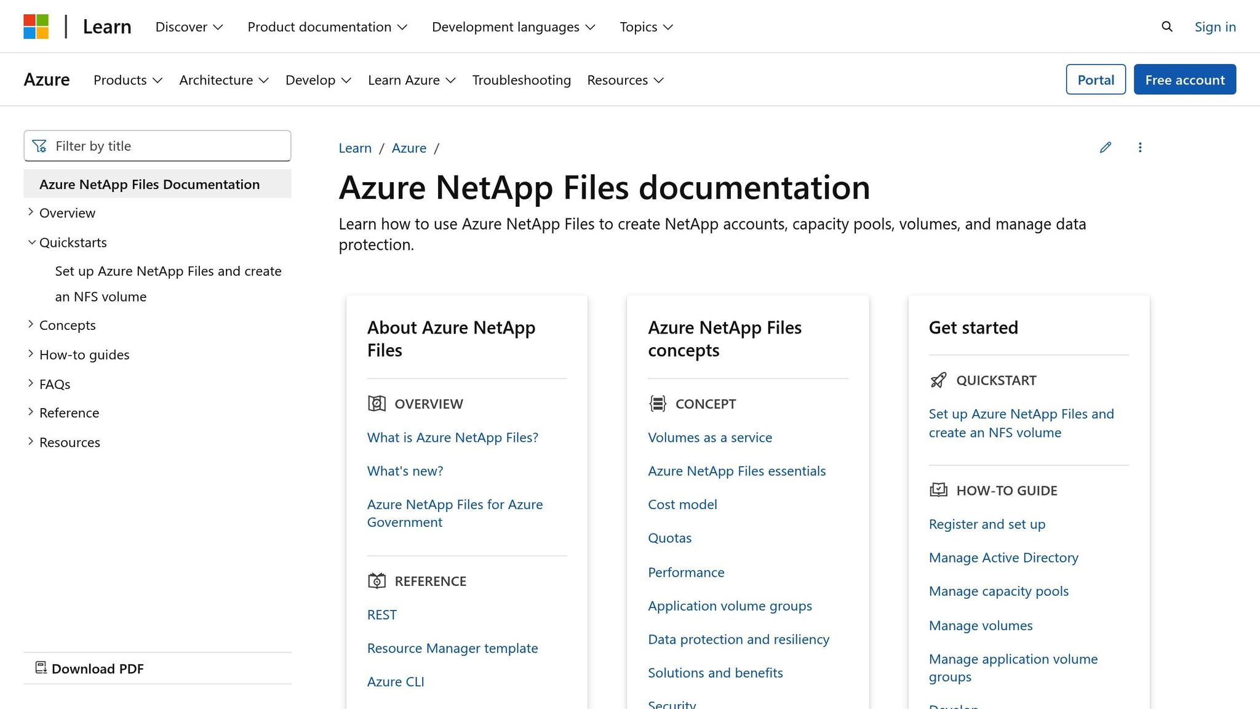Go to Learn breadcrumb
Screen dimensions: 1260x709
click(x=355, y=148)
